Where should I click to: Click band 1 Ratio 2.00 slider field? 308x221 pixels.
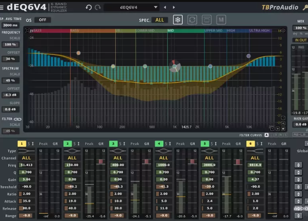26,194
